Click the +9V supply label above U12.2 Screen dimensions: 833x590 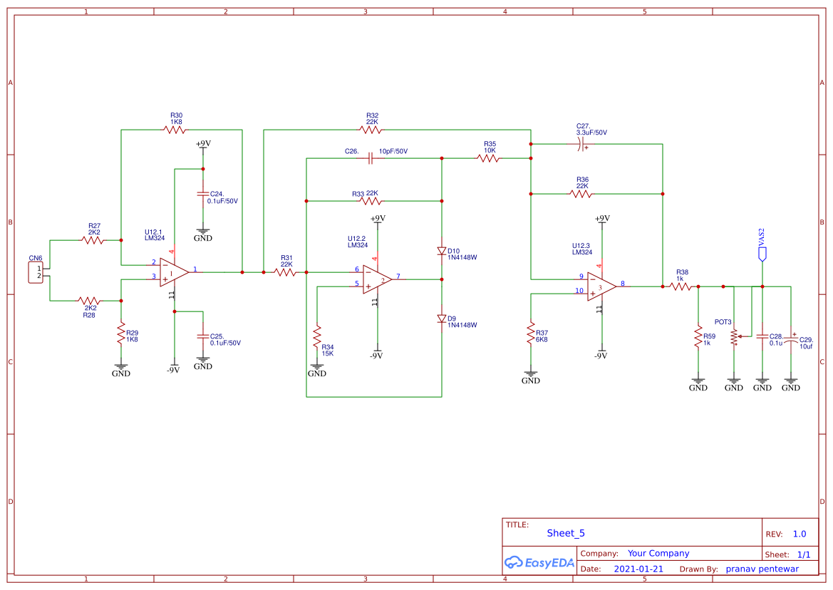pyautogui.click(x=378, y=218)
